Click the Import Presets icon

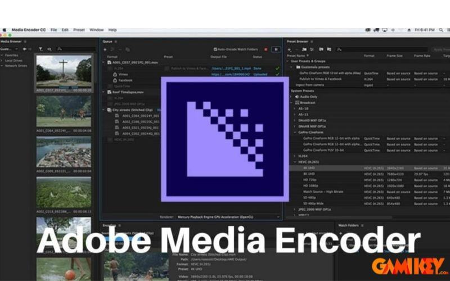point(321,49)
